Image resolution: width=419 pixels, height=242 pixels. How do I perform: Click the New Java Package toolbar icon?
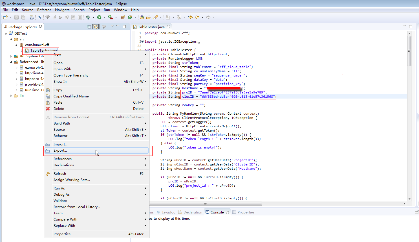tap(123, 17)
